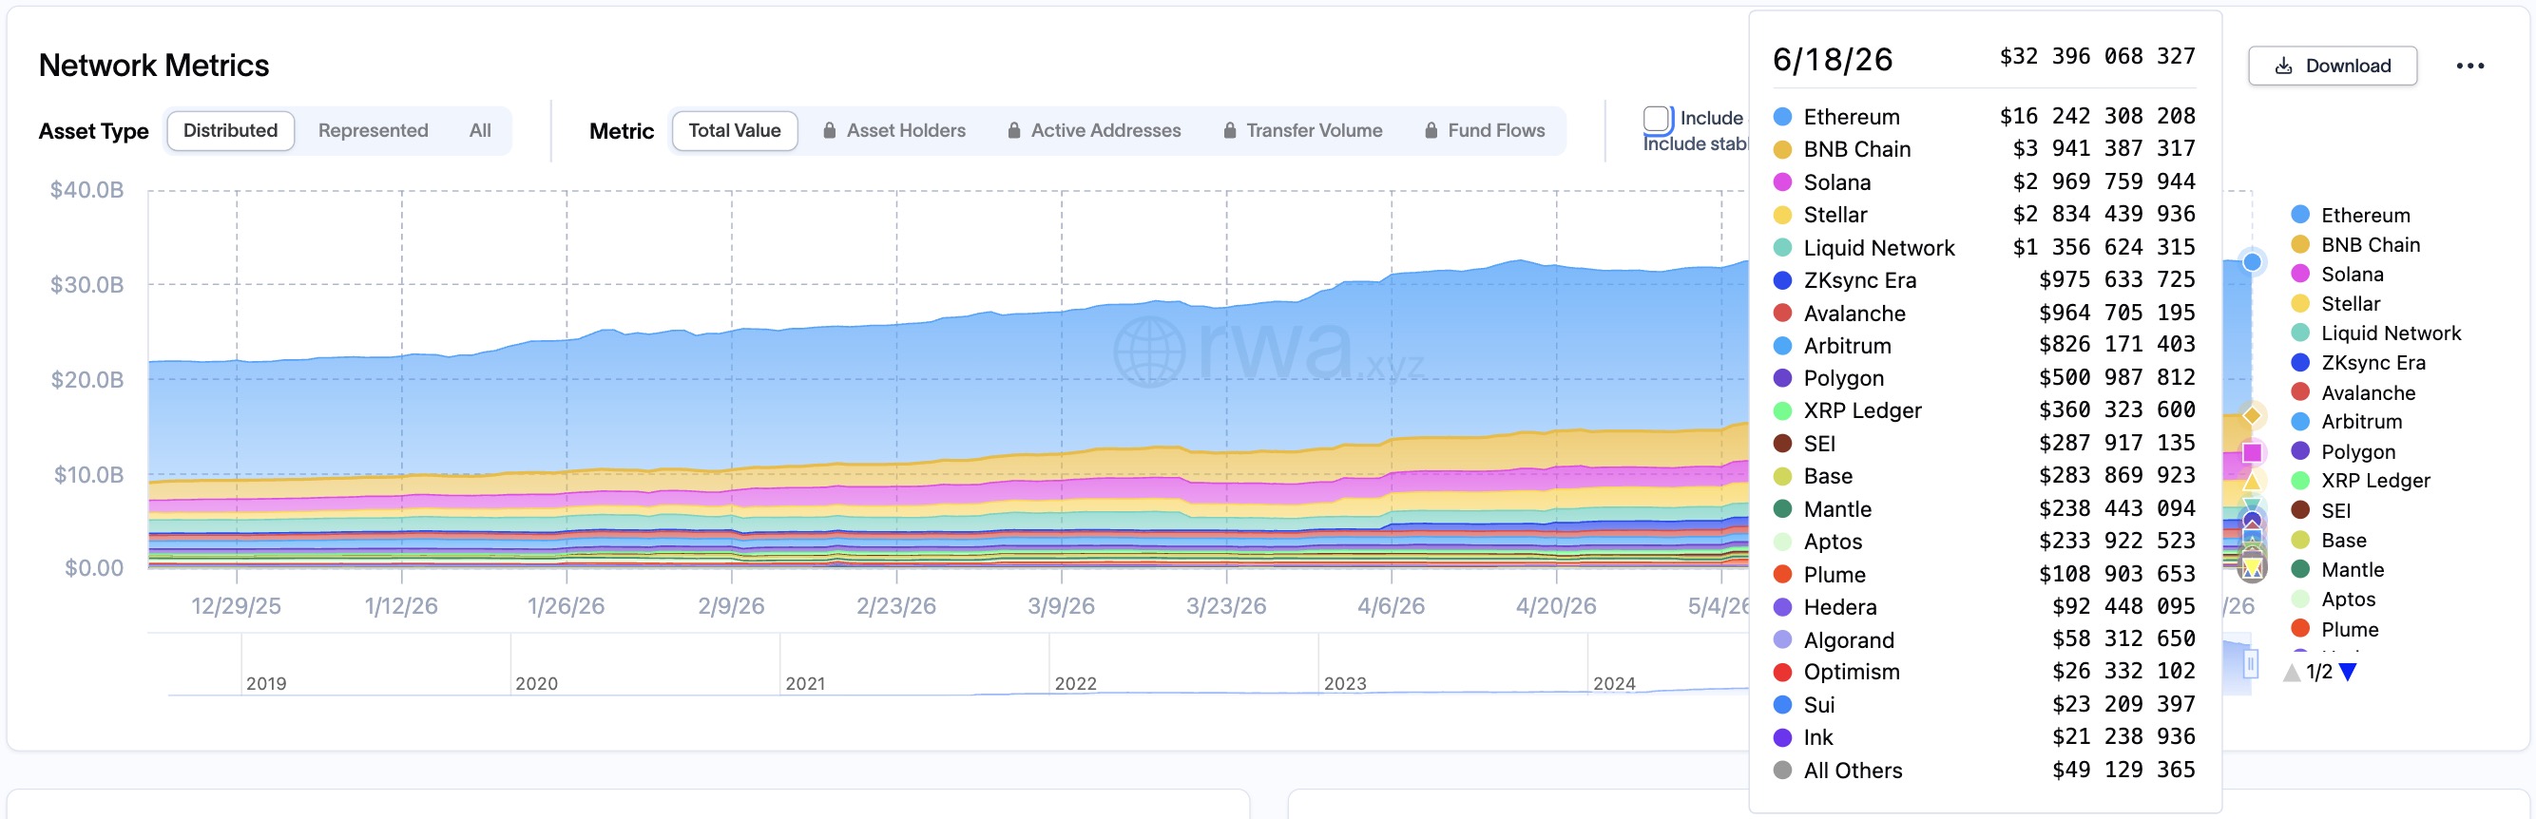This screenshot has height=819, width=2536.
Task: Click the lock icon beside Fund Flows
Action: (1431, 131)
